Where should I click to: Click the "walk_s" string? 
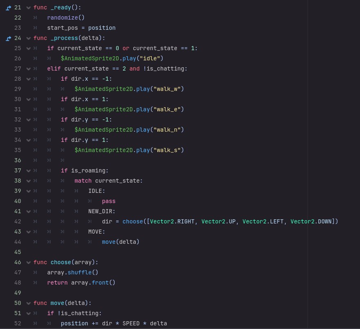(x=167, y=150)
